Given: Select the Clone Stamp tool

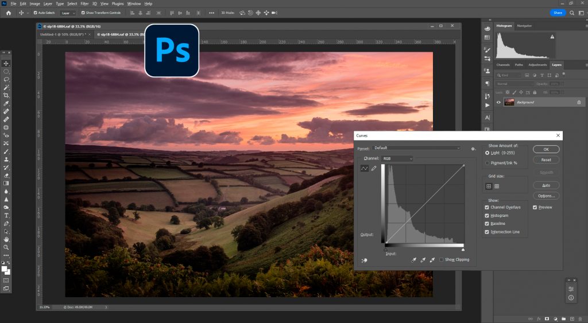Looking at the screenshot, I should tap(6, 159).
